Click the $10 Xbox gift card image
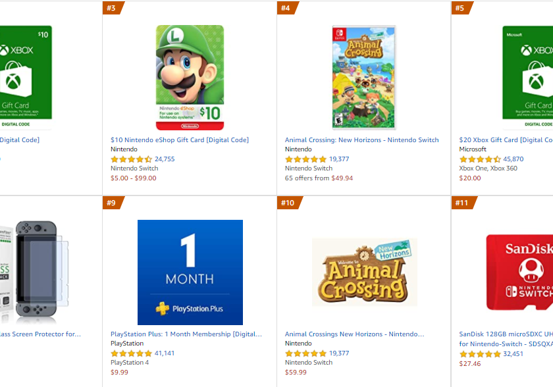This screenshot has width=553, height=387. pos(26,78)
